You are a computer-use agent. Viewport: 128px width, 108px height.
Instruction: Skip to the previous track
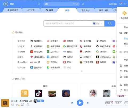pyautogui.click(x=72, y=103)
